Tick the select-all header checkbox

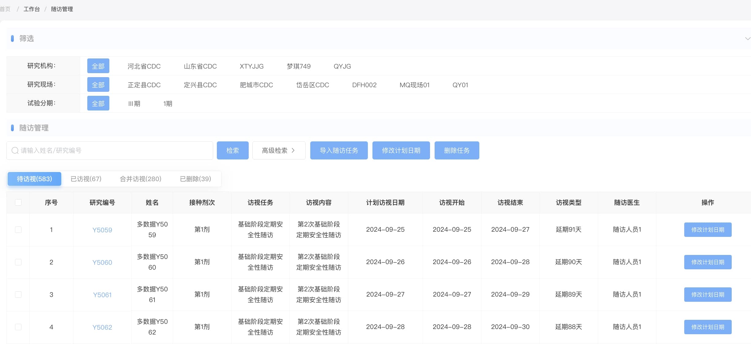pos(18,202)
